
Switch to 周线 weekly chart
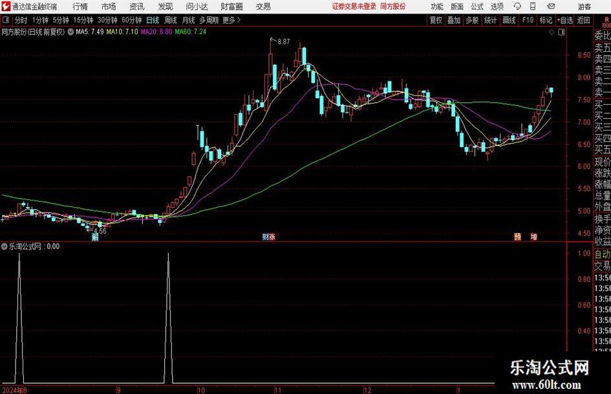pyautogui.click(x=171, y=20)
